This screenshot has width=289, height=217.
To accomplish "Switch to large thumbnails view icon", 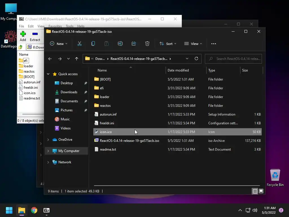I will point(261,191).
